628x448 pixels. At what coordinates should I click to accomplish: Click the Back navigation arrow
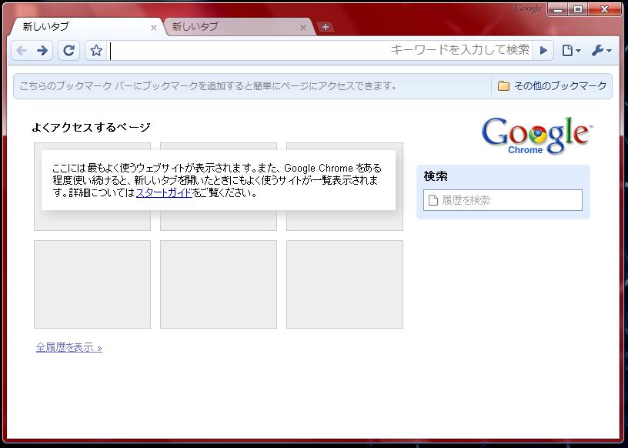pos(22,51)
